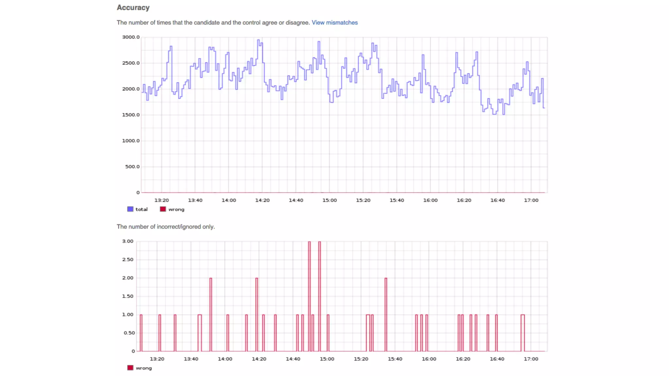
Task: Click 15:00 time label on upper chart
Action: pyautogui.click(x=329, y=200)
